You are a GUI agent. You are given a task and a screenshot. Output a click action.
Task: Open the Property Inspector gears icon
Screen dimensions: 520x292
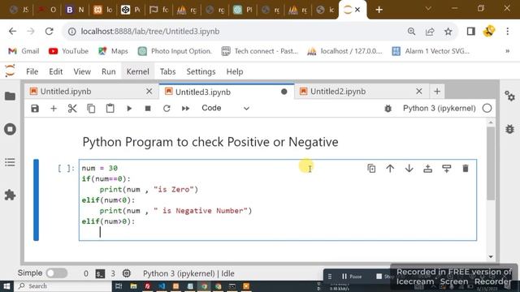pos(509,97)
